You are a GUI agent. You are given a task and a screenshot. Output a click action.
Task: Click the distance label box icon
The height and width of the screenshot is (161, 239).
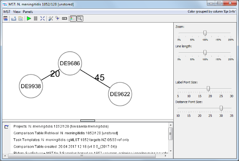point(64,18)
